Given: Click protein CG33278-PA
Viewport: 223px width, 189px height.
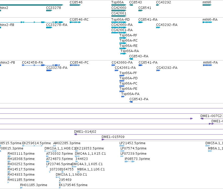Looking at the screenshot, I should pyautogui.click(x=57, y=68).
